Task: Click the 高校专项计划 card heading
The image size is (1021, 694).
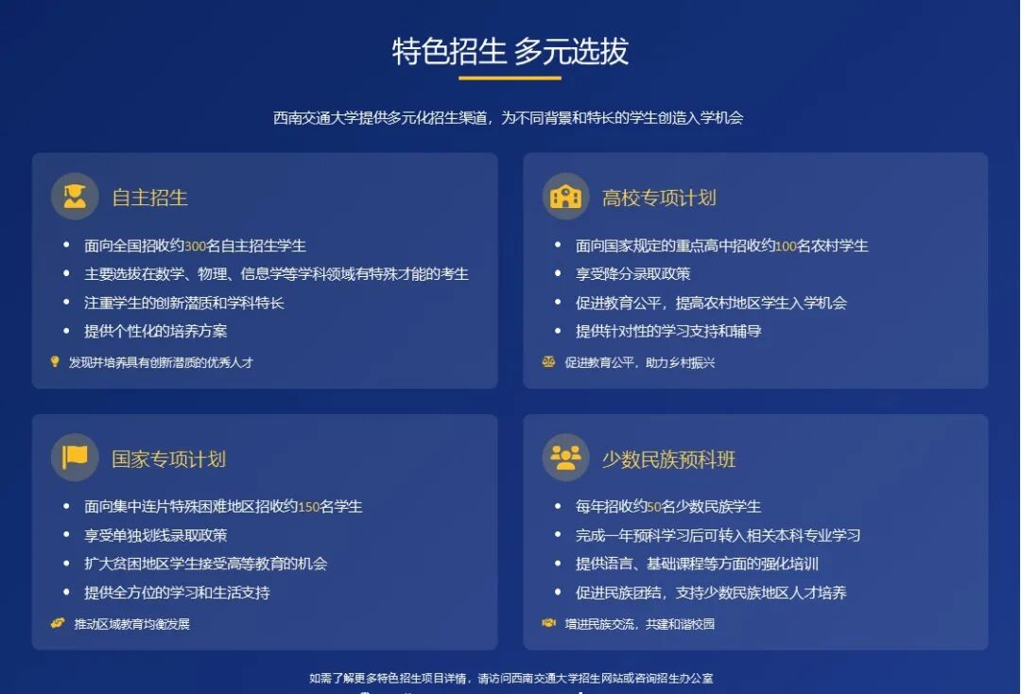Action: [x=659, y=198]
